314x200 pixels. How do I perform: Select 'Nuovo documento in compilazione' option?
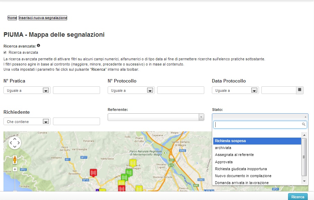(x=257, y=176)
